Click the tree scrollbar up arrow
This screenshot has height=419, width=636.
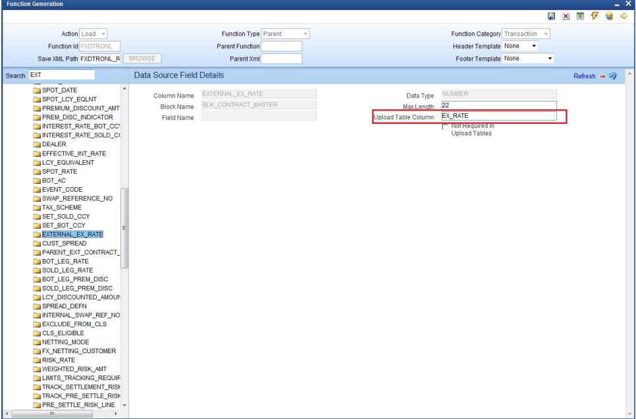click(124, 88)
